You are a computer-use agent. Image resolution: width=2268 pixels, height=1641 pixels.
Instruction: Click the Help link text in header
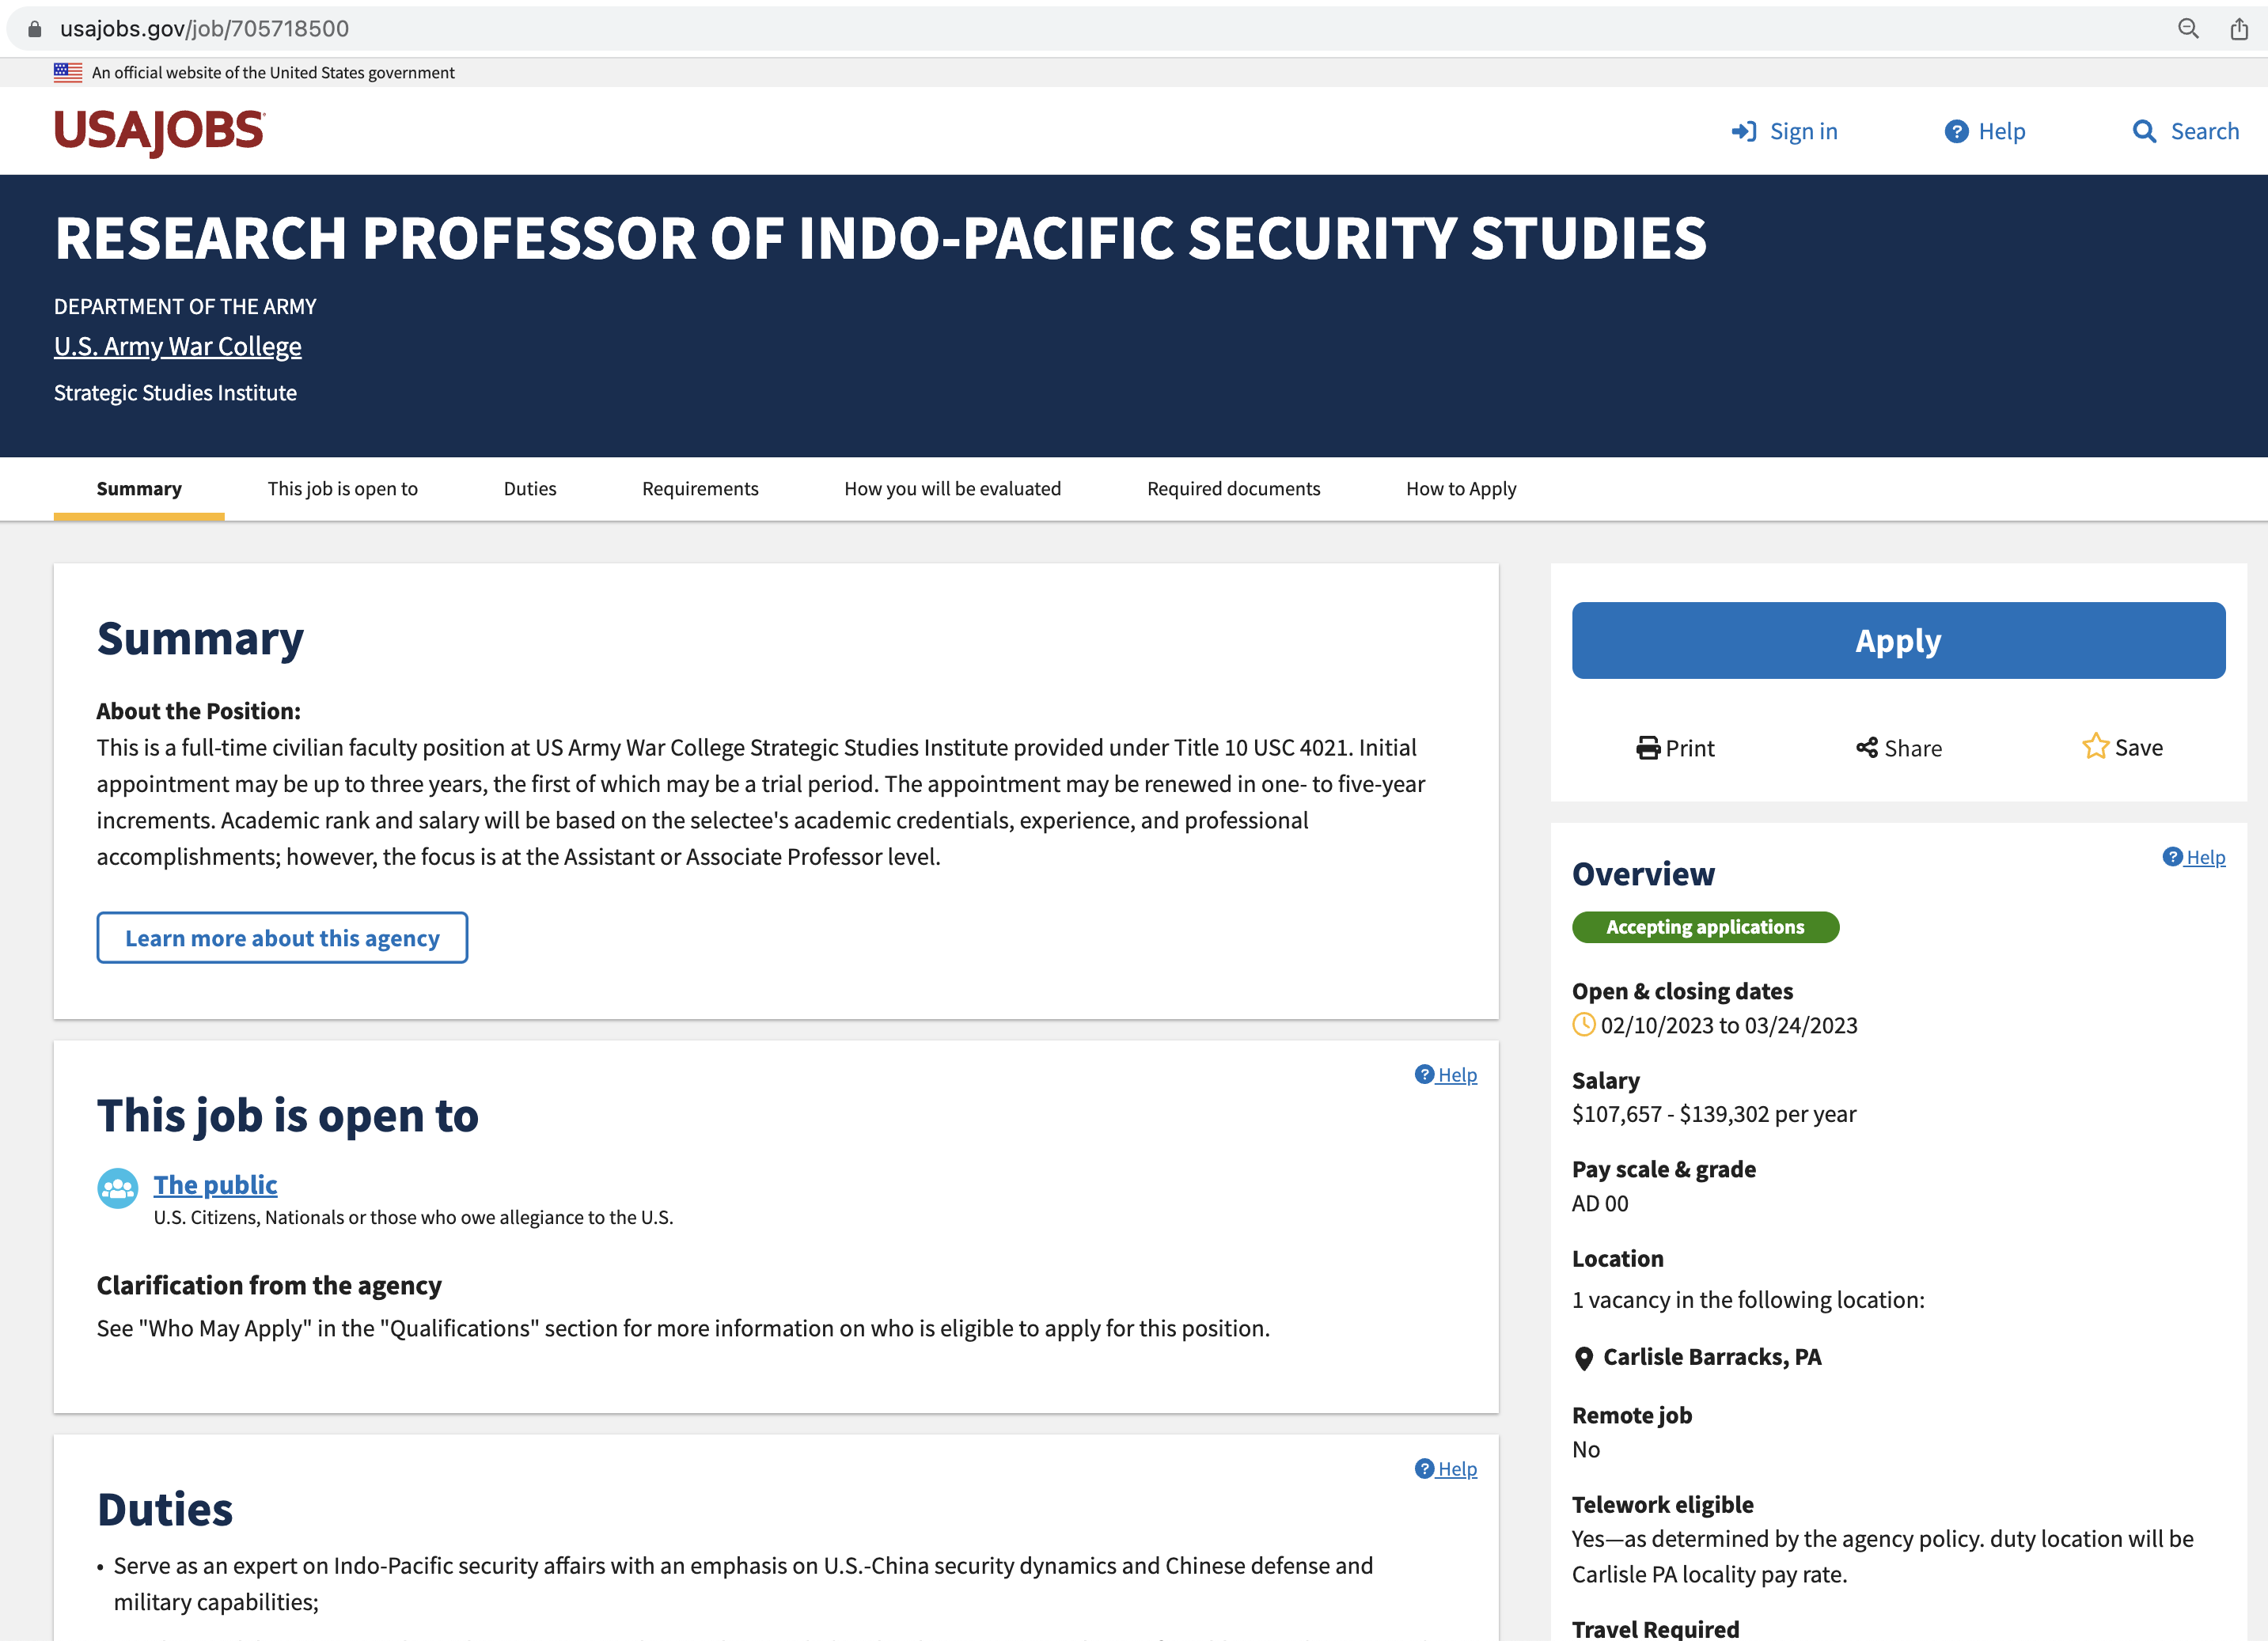2001,132
